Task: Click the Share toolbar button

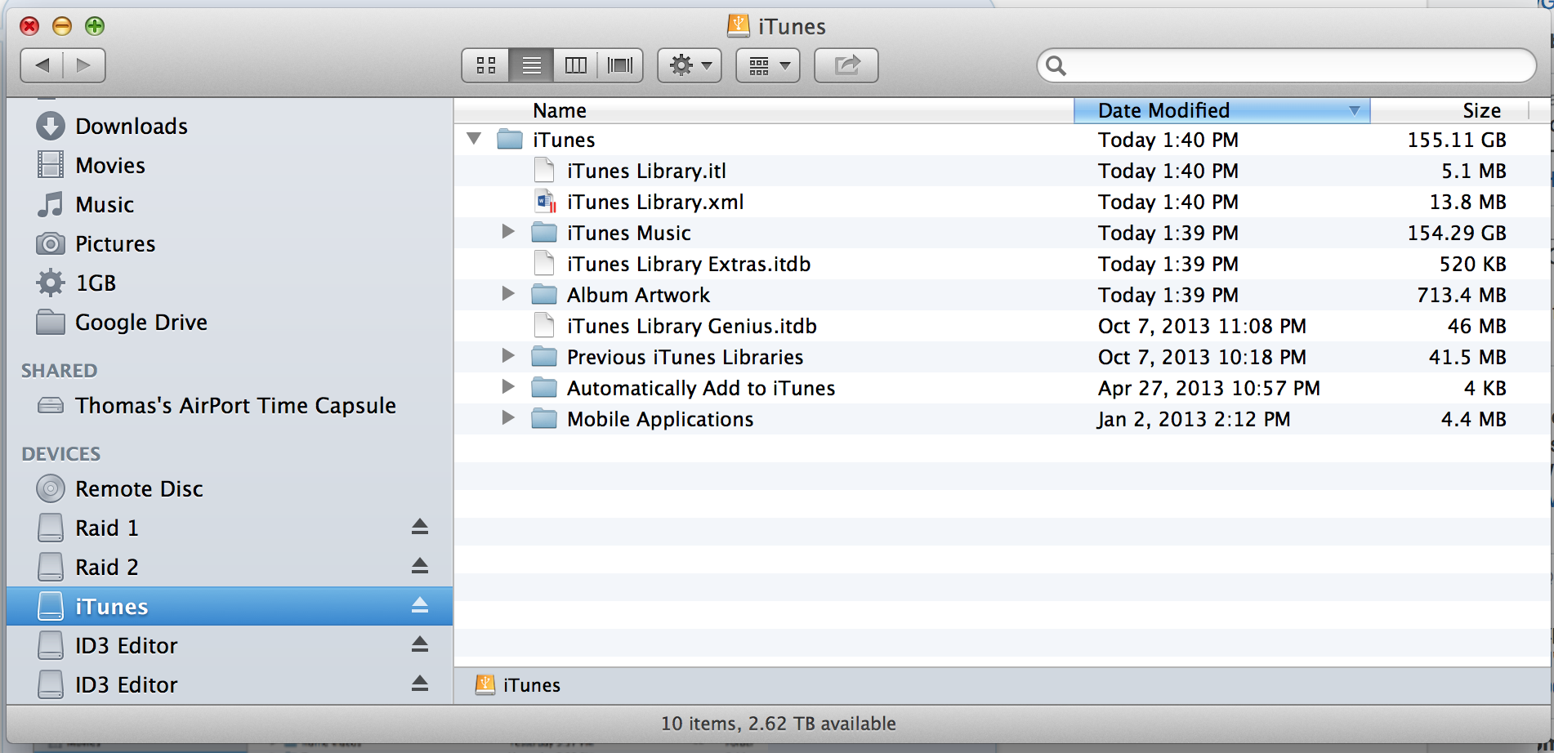Action: [846, 65]
